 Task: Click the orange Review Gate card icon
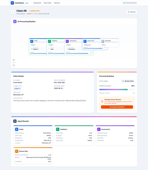coord(17,151)
